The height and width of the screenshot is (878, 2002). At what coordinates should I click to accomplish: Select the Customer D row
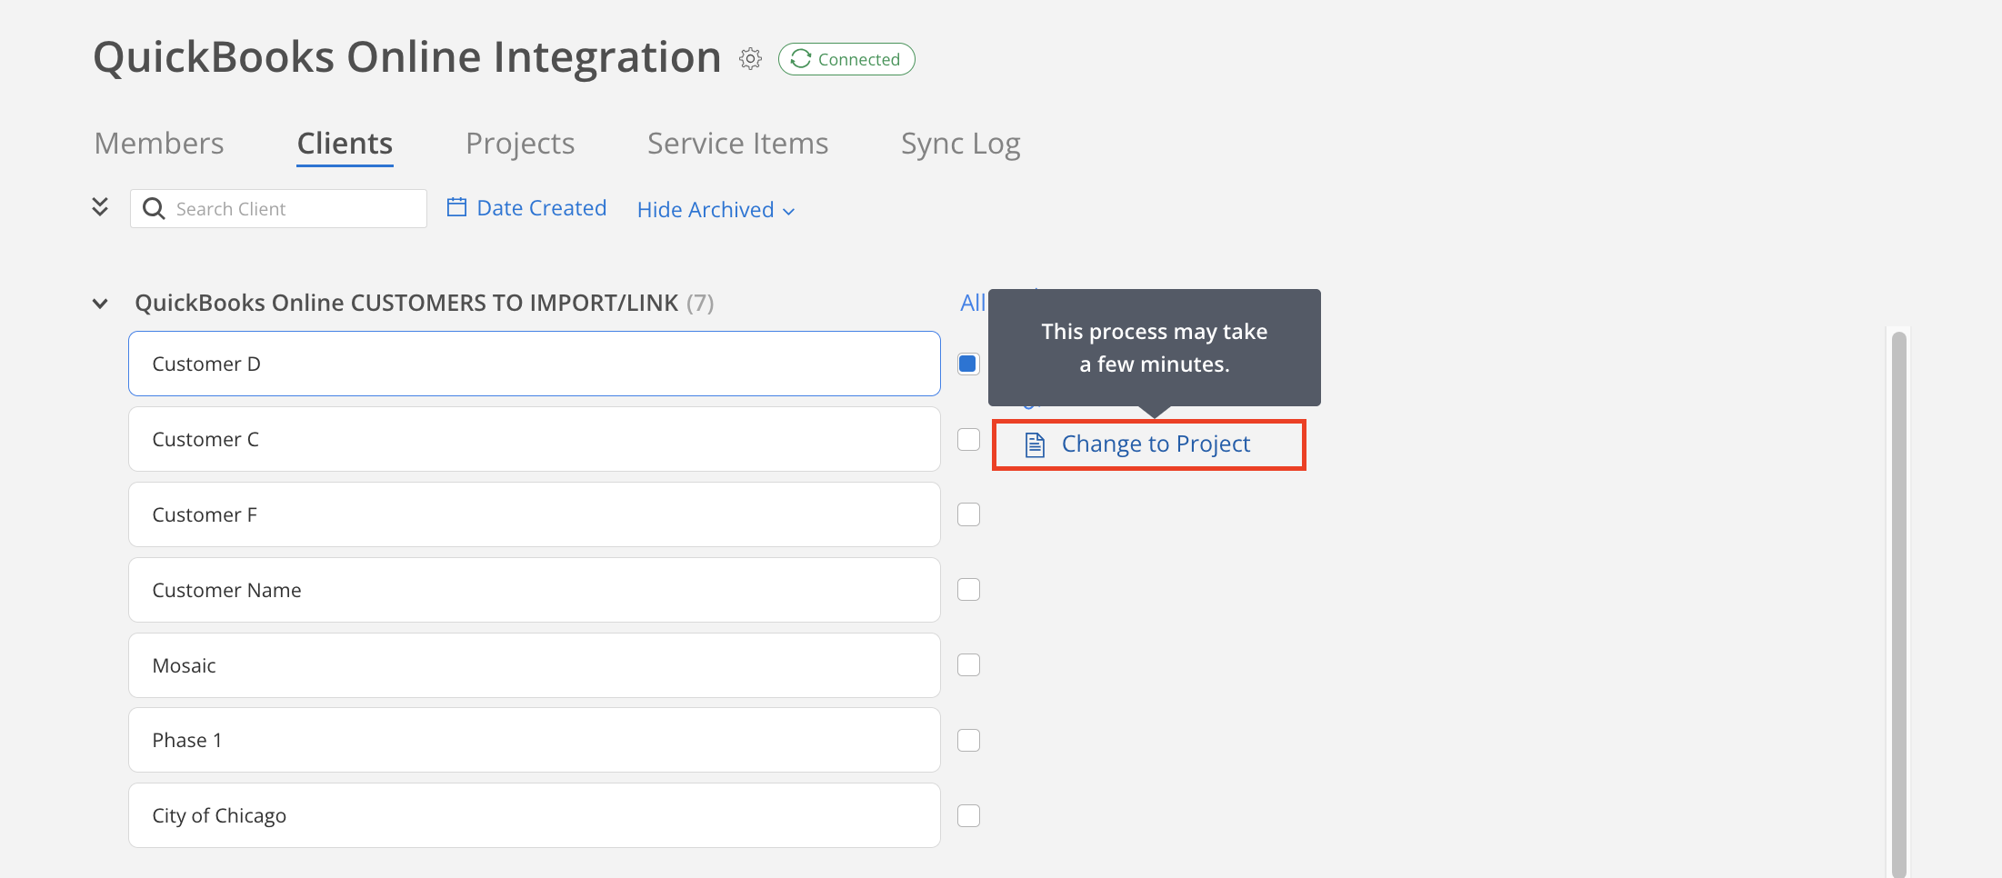pos(535,364)
